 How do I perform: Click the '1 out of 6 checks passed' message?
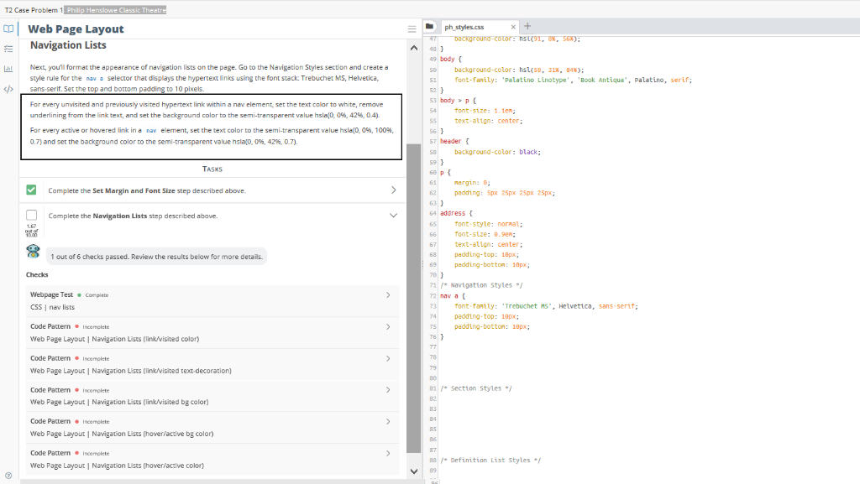pos(157,256)
